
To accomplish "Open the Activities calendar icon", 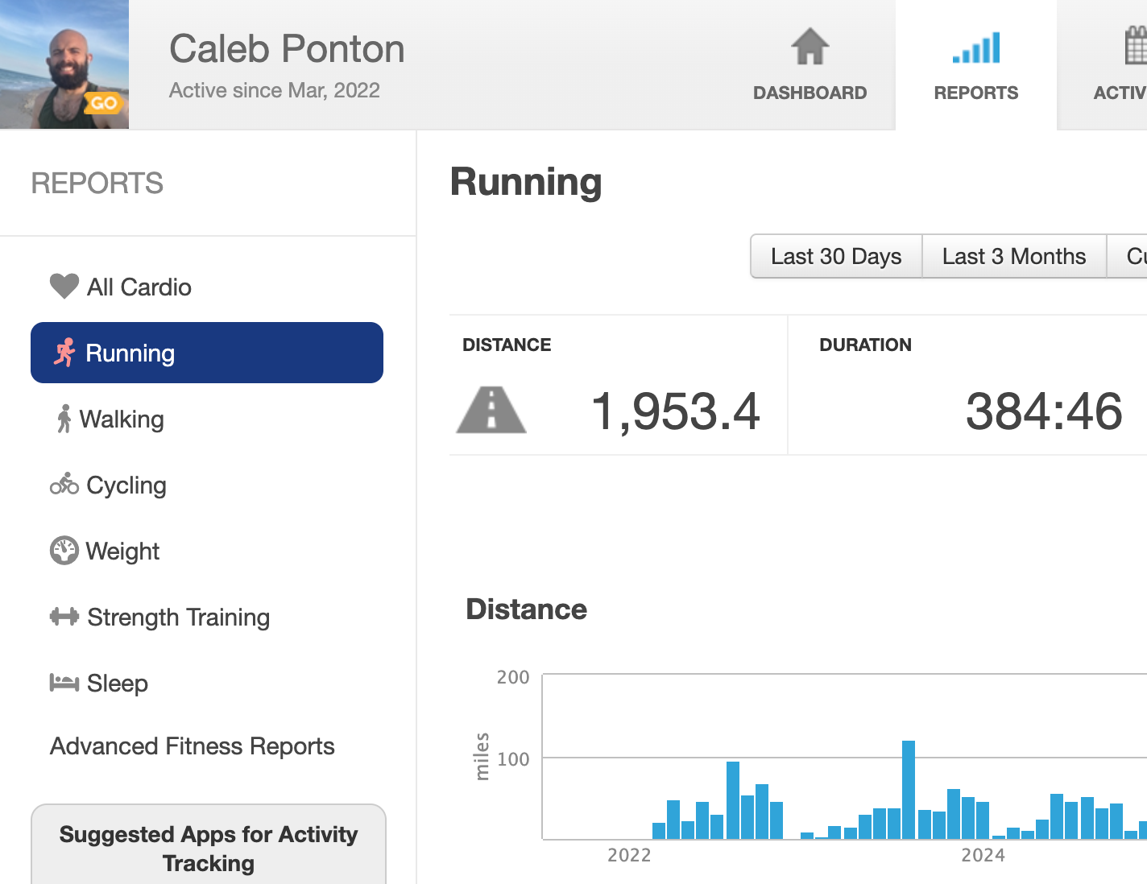I will pyautogui.click(x=1136, y=45).
